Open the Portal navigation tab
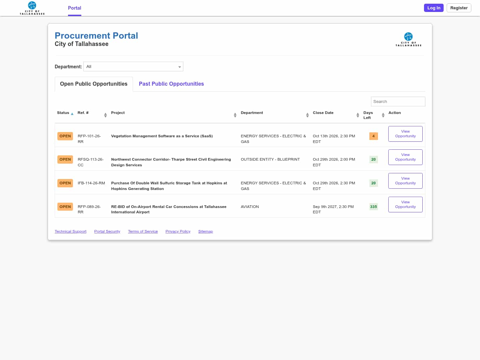The height and width of the screenshot is (360, 480). tap(75, 8)
